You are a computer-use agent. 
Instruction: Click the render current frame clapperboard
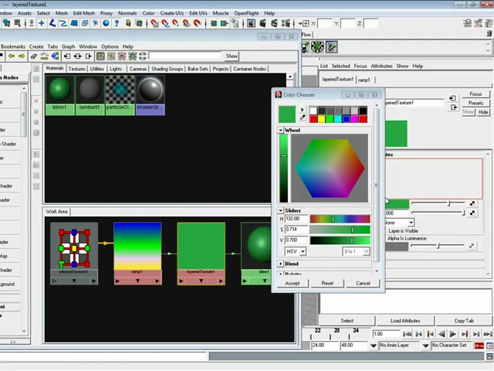click(262, 23)
